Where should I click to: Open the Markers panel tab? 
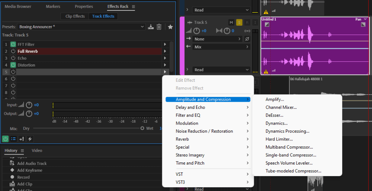click(53, 7)
